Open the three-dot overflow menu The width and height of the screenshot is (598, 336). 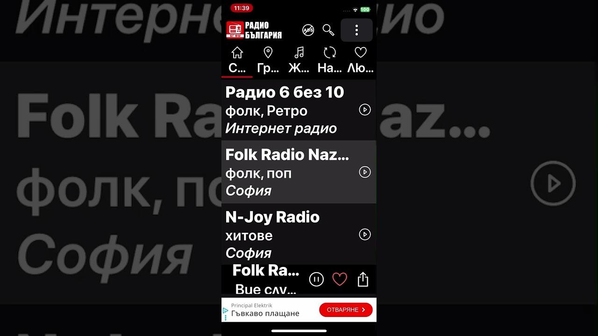pos(356,30)
